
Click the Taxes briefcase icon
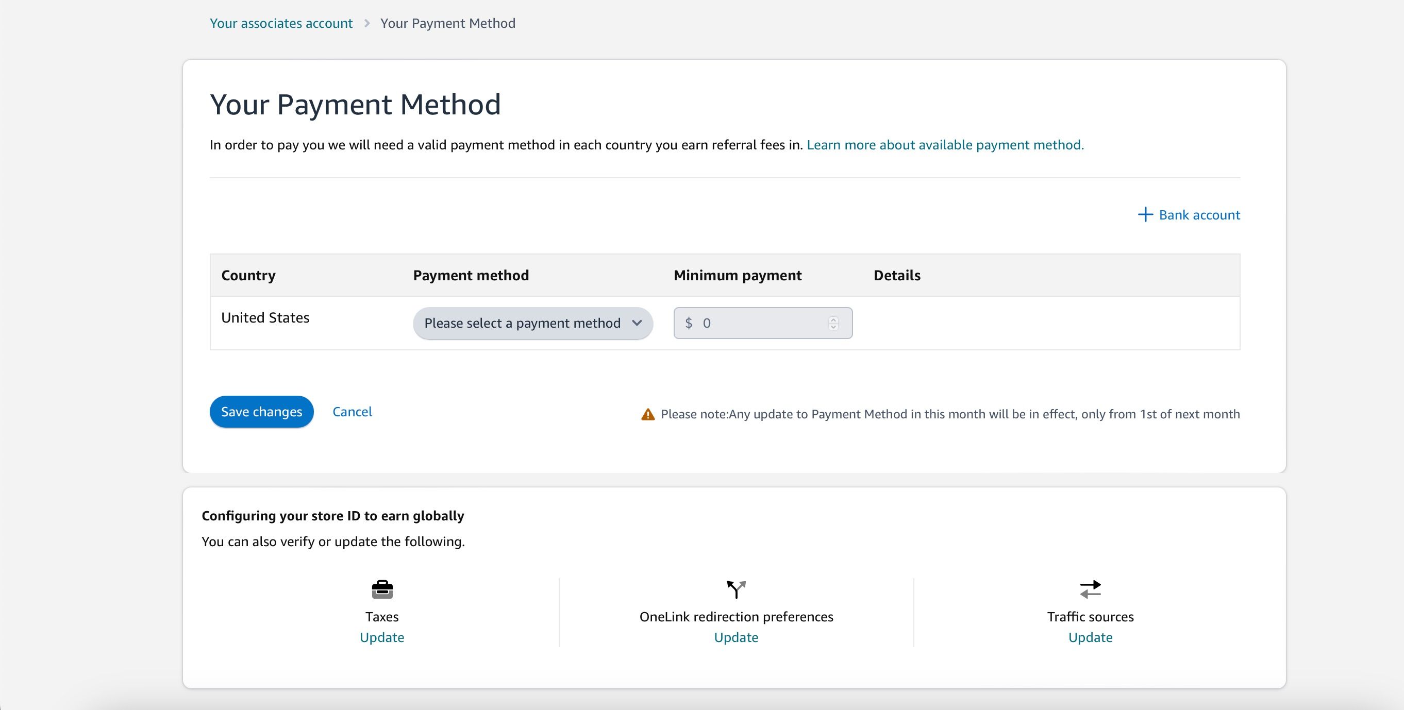[381, 589]
